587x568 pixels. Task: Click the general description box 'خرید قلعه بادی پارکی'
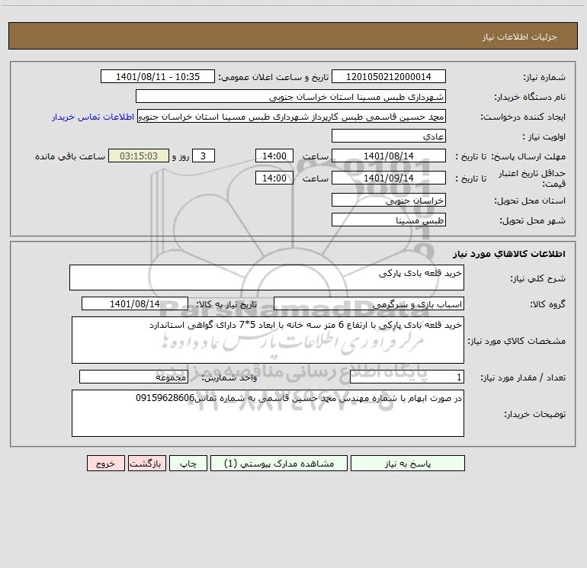coord(267,278)
